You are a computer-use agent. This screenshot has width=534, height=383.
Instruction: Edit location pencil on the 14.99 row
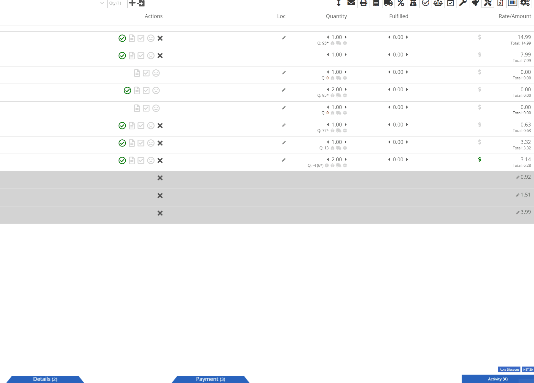(284, 38)
